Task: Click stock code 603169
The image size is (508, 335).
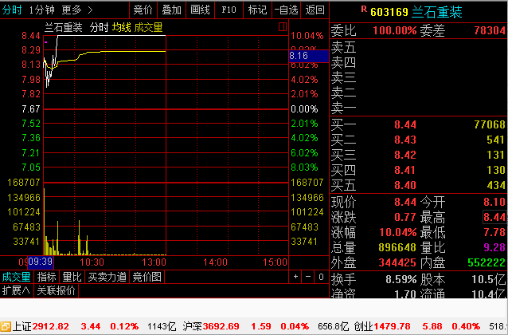Action: pyautogui.click(x=389, y=12)
